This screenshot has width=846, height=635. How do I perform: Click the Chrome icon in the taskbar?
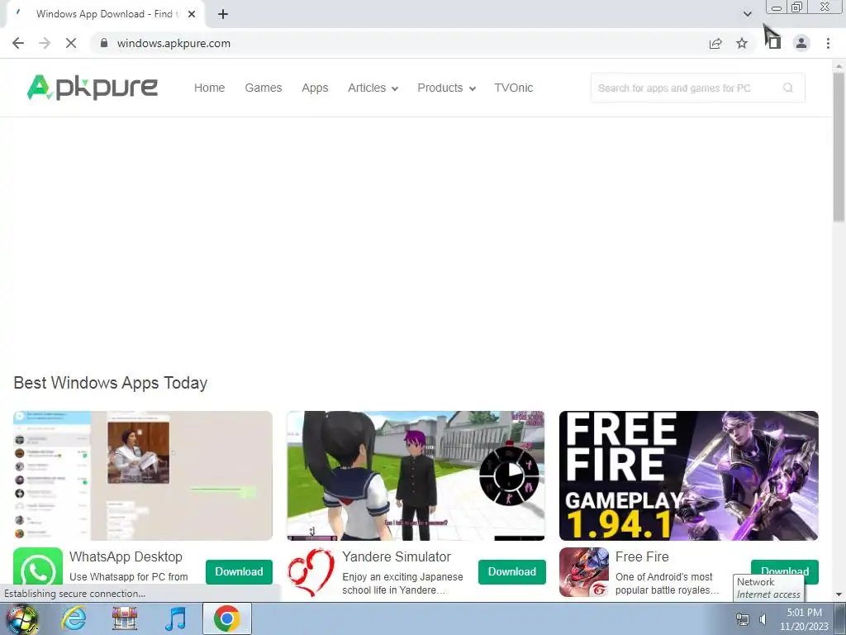226,618
